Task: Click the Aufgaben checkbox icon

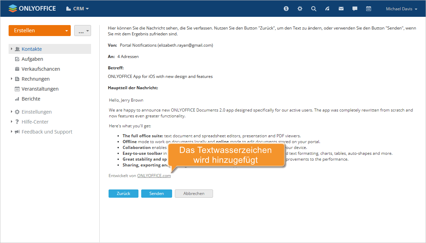Action: tap(17, 59)
